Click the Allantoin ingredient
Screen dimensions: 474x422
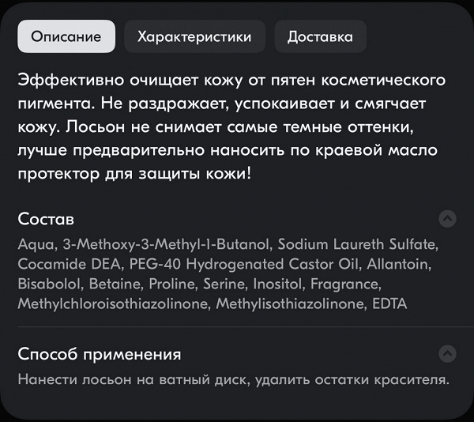tap(399, 264)
